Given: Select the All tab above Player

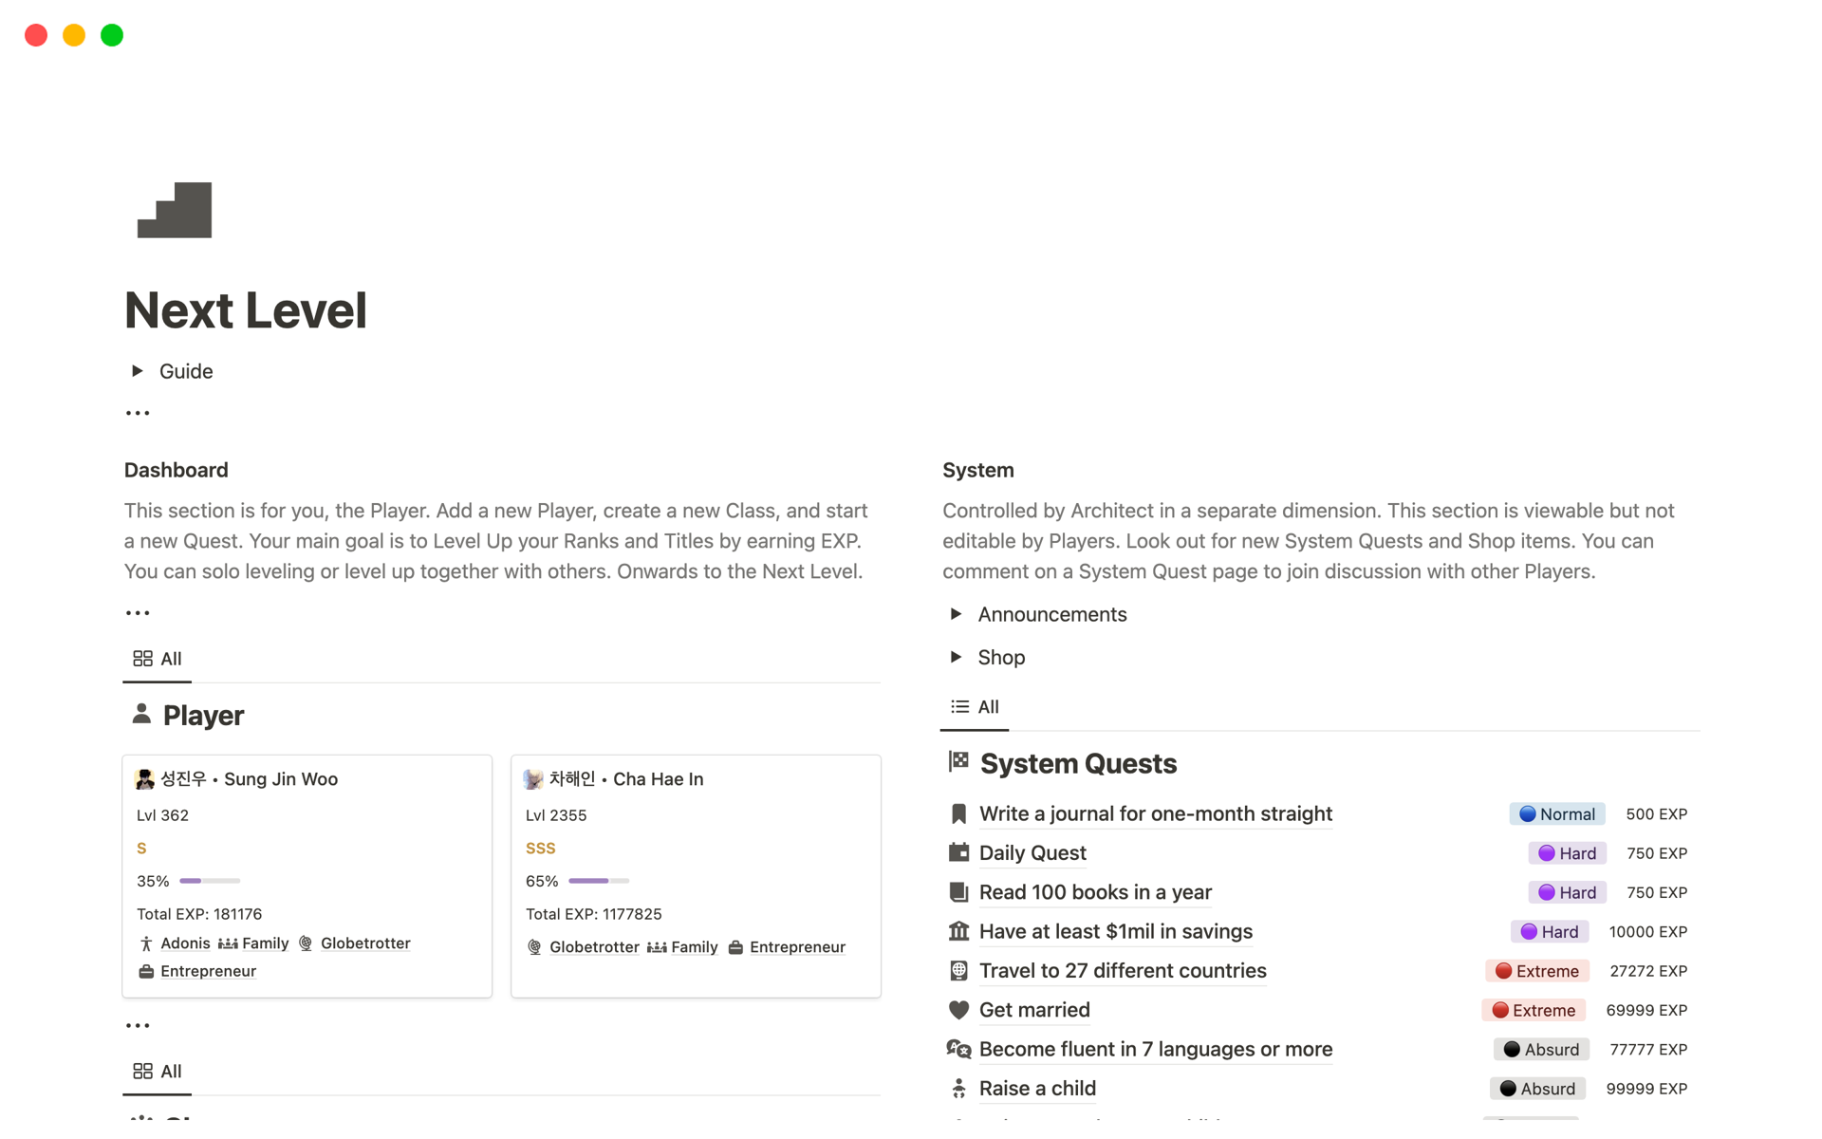Looking at the screenshot, I should (x=158, y=659).
